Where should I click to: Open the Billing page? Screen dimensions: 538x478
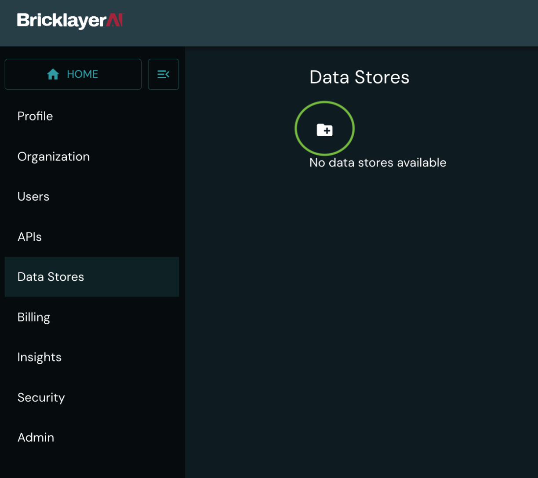click(34, 317)
